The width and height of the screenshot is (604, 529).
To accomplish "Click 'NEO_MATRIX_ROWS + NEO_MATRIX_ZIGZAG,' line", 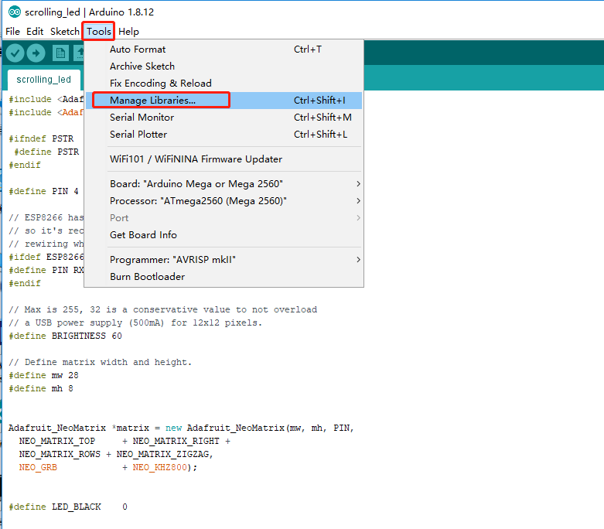I will 116,454.
